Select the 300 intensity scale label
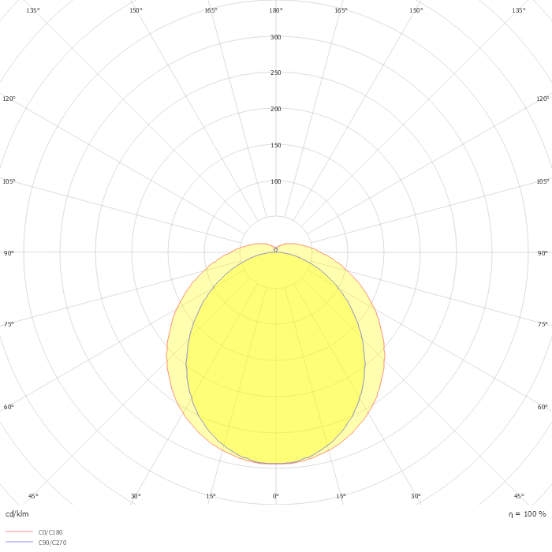This screenshot has width=552, height=552. (x=276, y=37)
